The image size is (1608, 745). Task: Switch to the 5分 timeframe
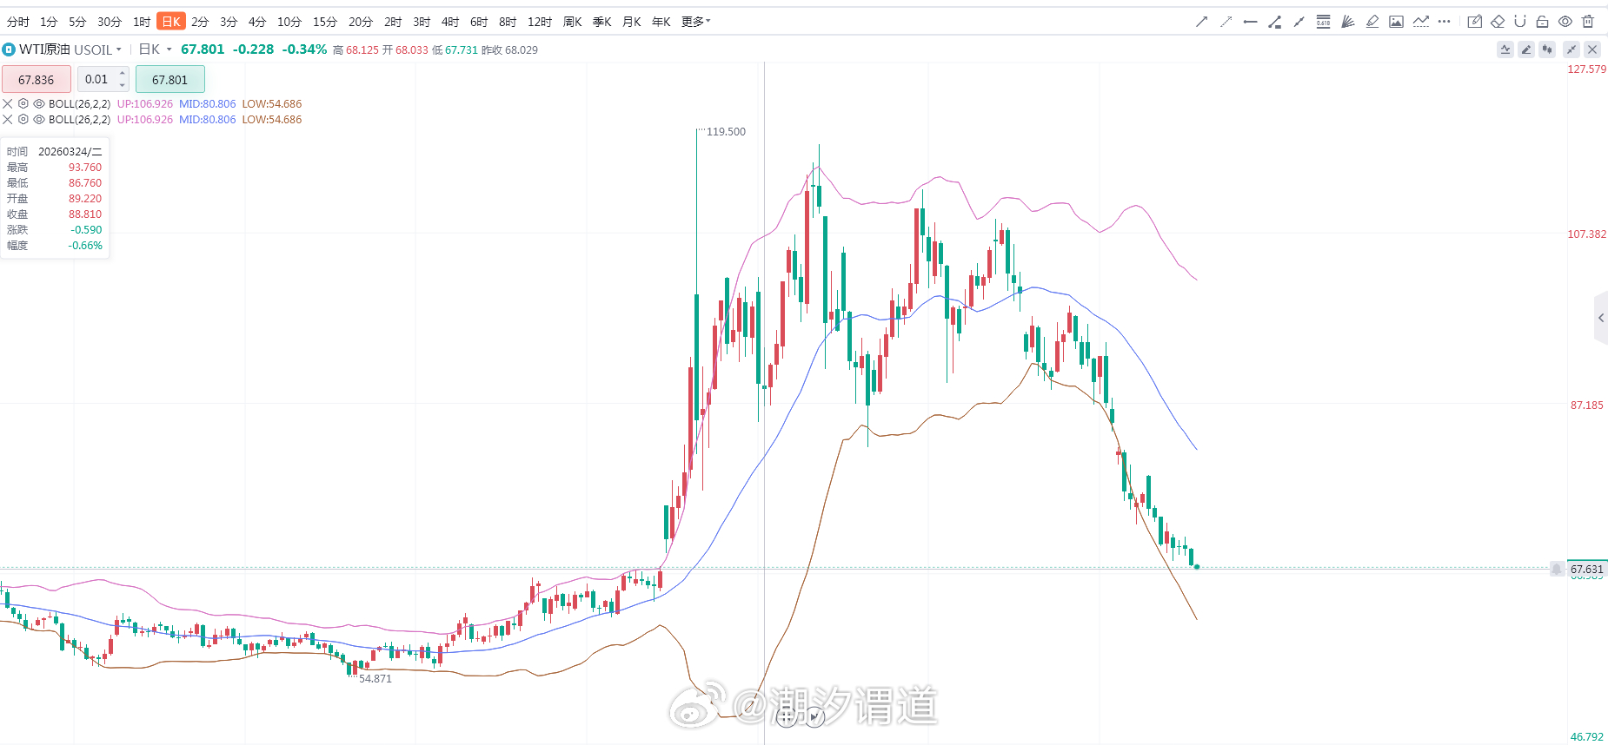pos(77,22)
